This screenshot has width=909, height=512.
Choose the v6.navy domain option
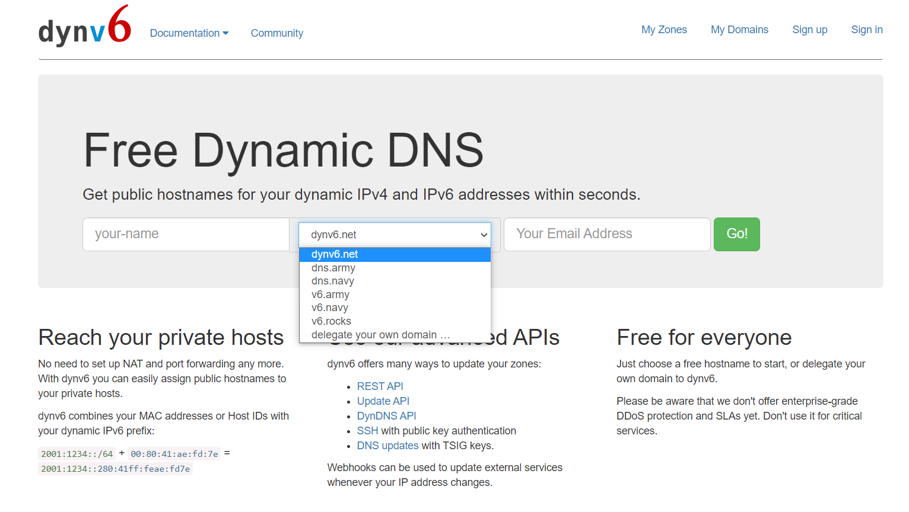[x=330, y=308]
